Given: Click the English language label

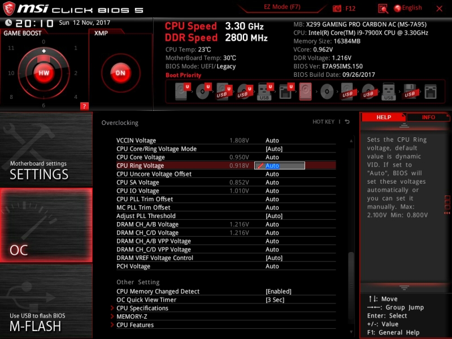Looking at the screenshot, I should click(412, 8).
